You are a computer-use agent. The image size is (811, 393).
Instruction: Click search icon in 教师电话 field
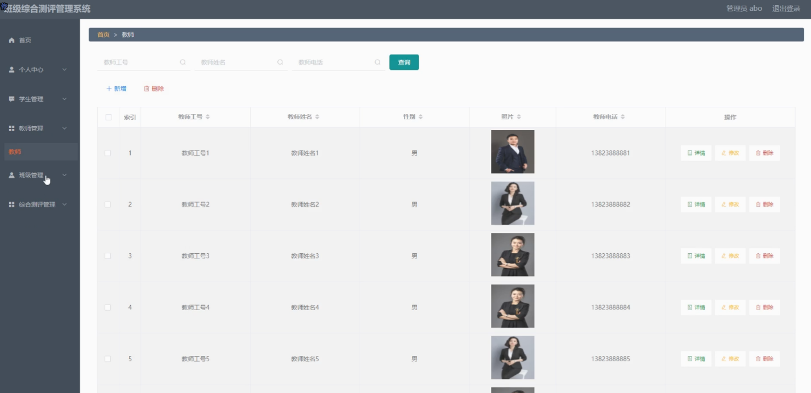[x=377, y=62]
